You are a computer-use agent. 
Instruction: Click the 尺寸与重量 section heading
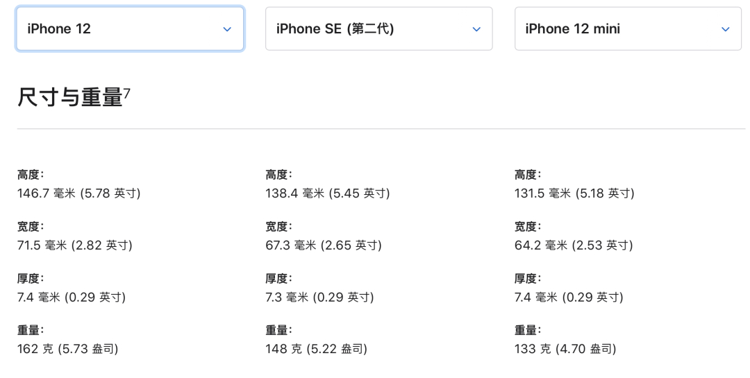pyautogui.click(x=70, y=97)
